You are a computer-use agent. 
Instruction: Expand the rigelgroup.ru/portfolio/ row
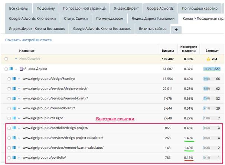(19, 158)
